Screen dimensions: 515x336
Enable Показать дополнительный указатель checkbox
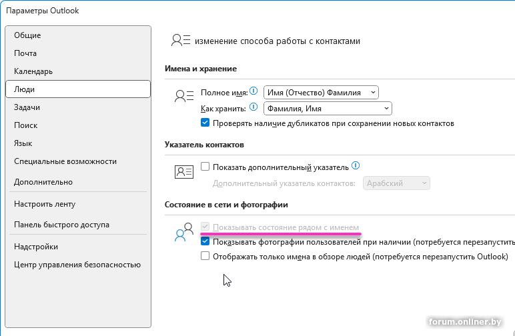point(205,167)
